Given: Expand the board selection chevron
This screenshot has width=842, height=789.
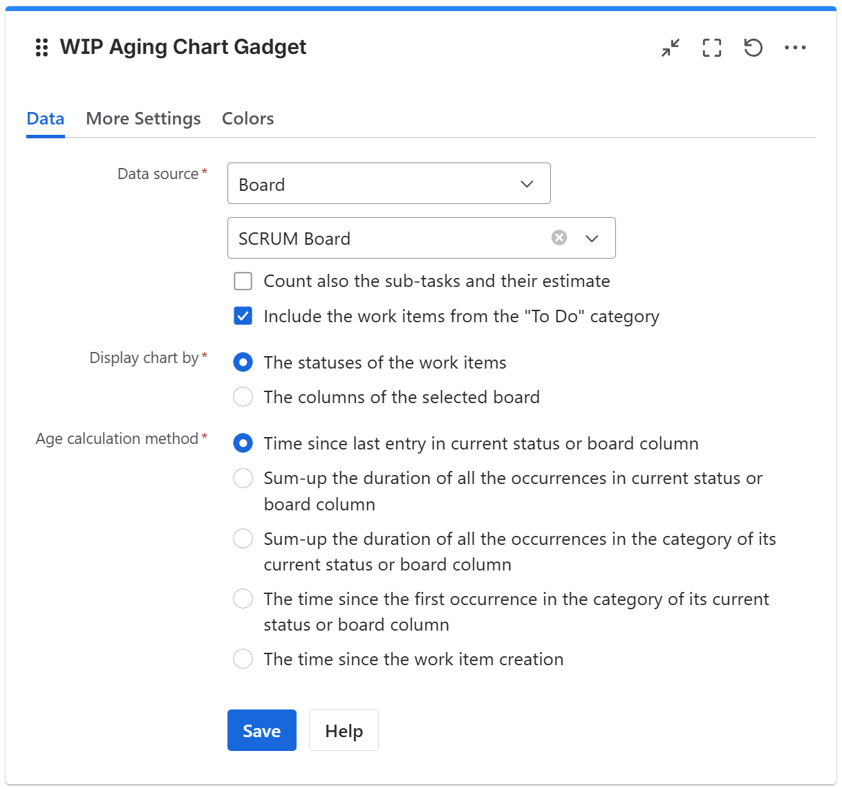Looking at the screenshot, I should [x=592, y=238].
